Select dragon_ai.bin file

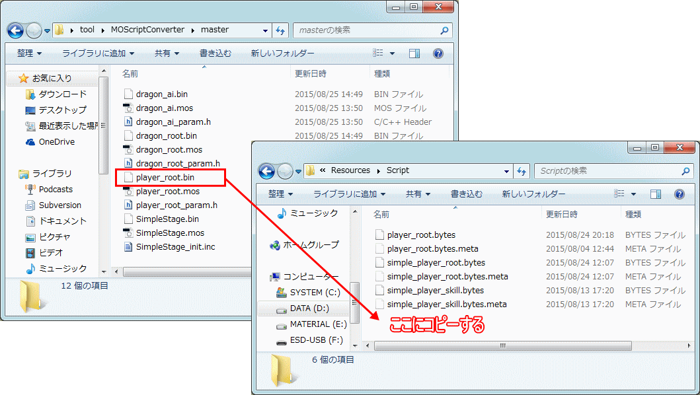tap(156, 94)
